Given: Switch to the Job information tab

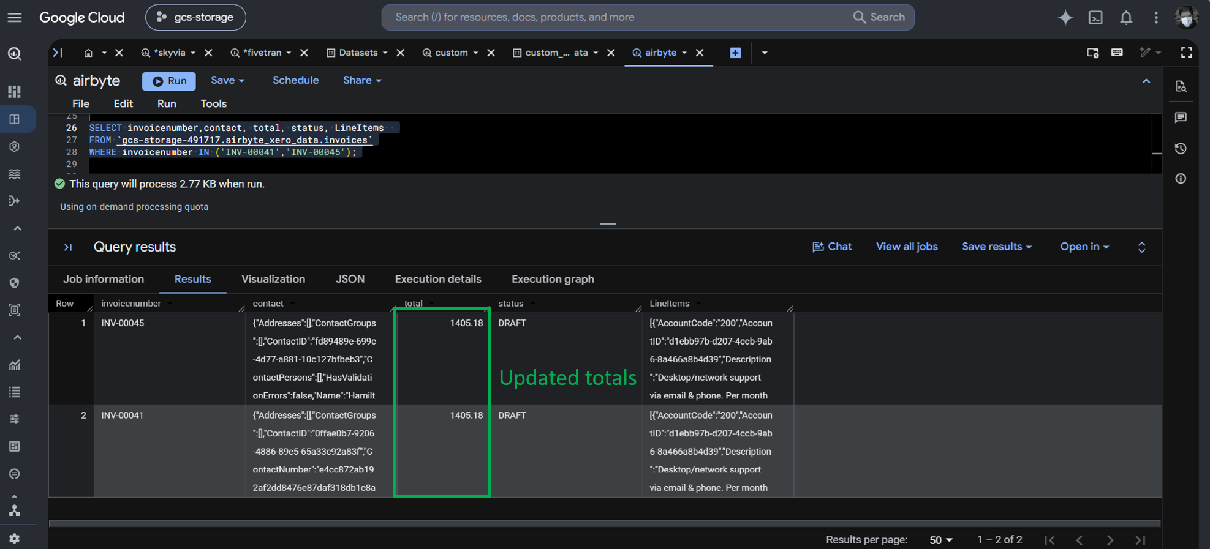Looking at the screenshot, I should (x=104, y=279).
